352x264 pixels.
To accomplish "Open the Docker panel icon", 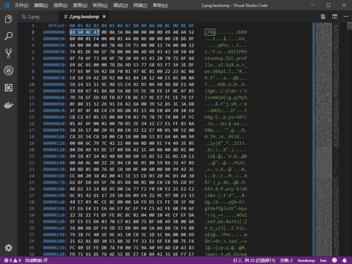I will (9, 105).
